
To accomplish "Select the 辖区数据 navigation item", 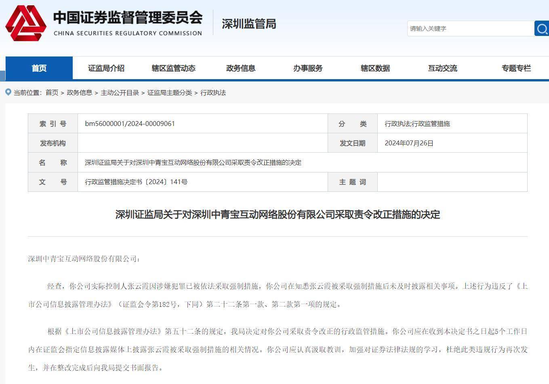I will pos(375,68).
